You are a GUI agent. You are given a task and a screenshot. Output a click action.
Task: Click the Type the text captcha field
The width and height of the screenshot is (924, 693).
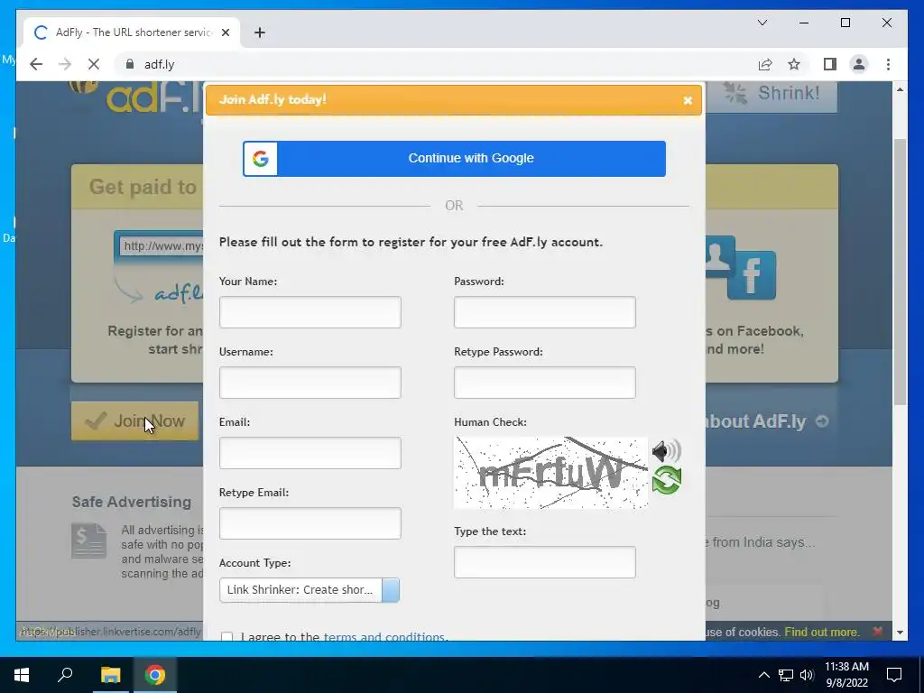(544, 562)
